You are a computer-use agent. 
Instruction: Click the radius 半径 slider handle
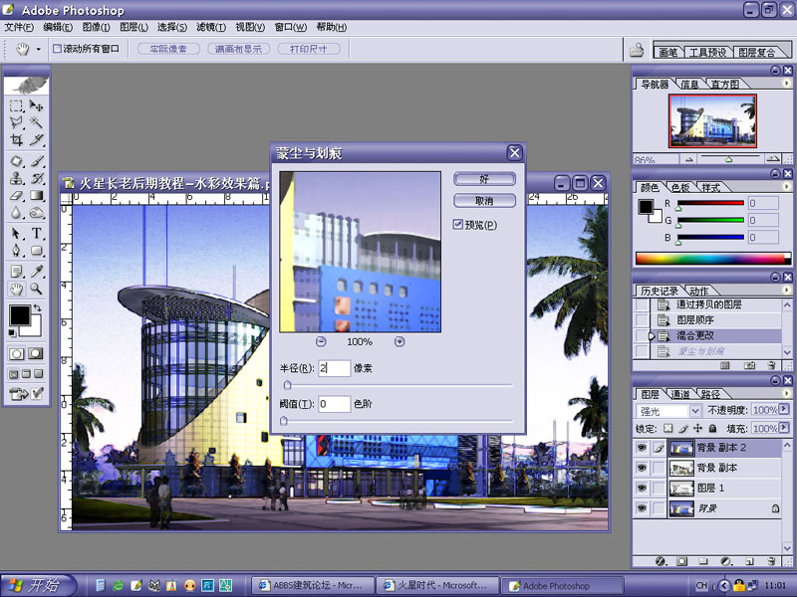click(x=287, y=385)
